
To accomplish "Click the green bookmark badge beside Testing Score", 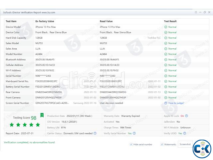I will click(42, 115).
